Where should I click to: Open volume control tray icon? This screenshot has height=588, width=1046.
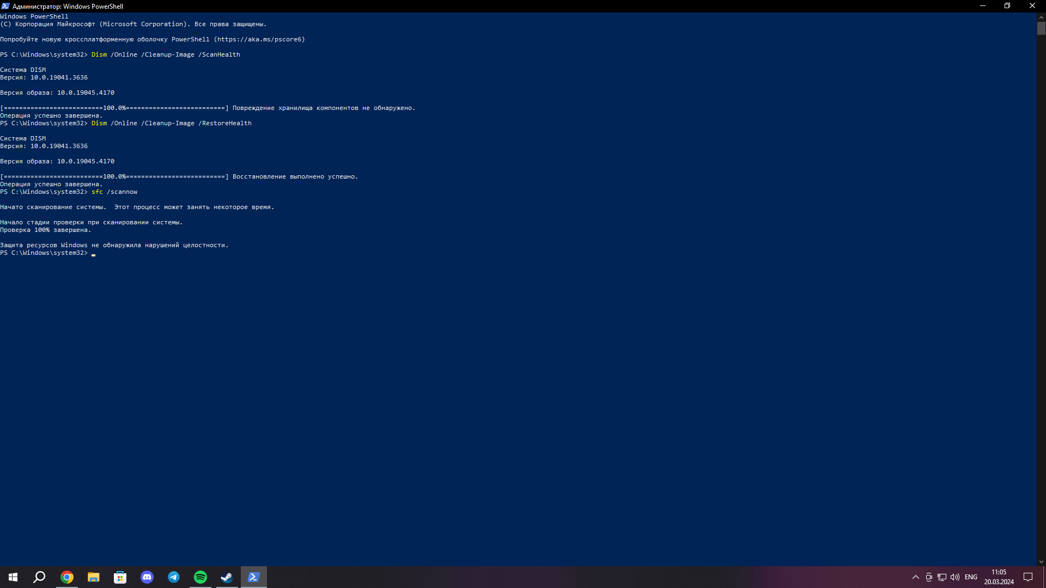[x=955, y=577]
